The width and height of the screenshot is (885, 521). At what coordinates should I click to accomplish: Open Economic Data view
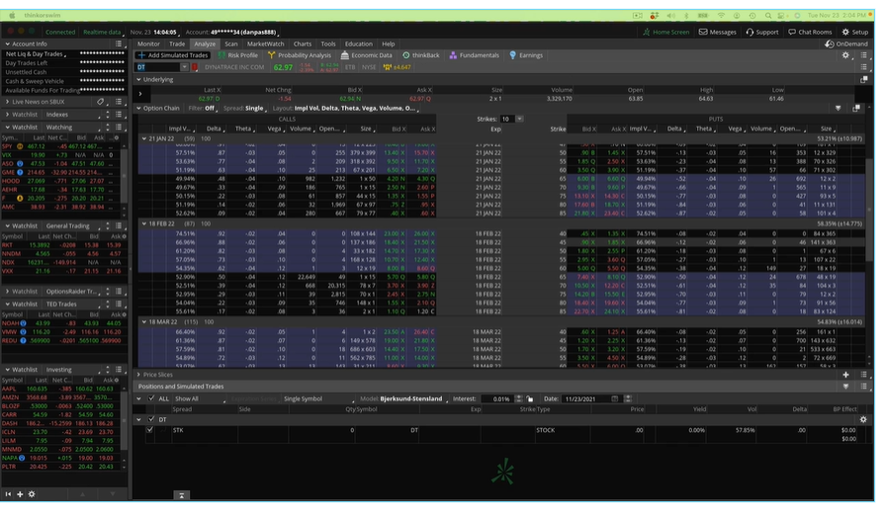(x=367, y=55)
